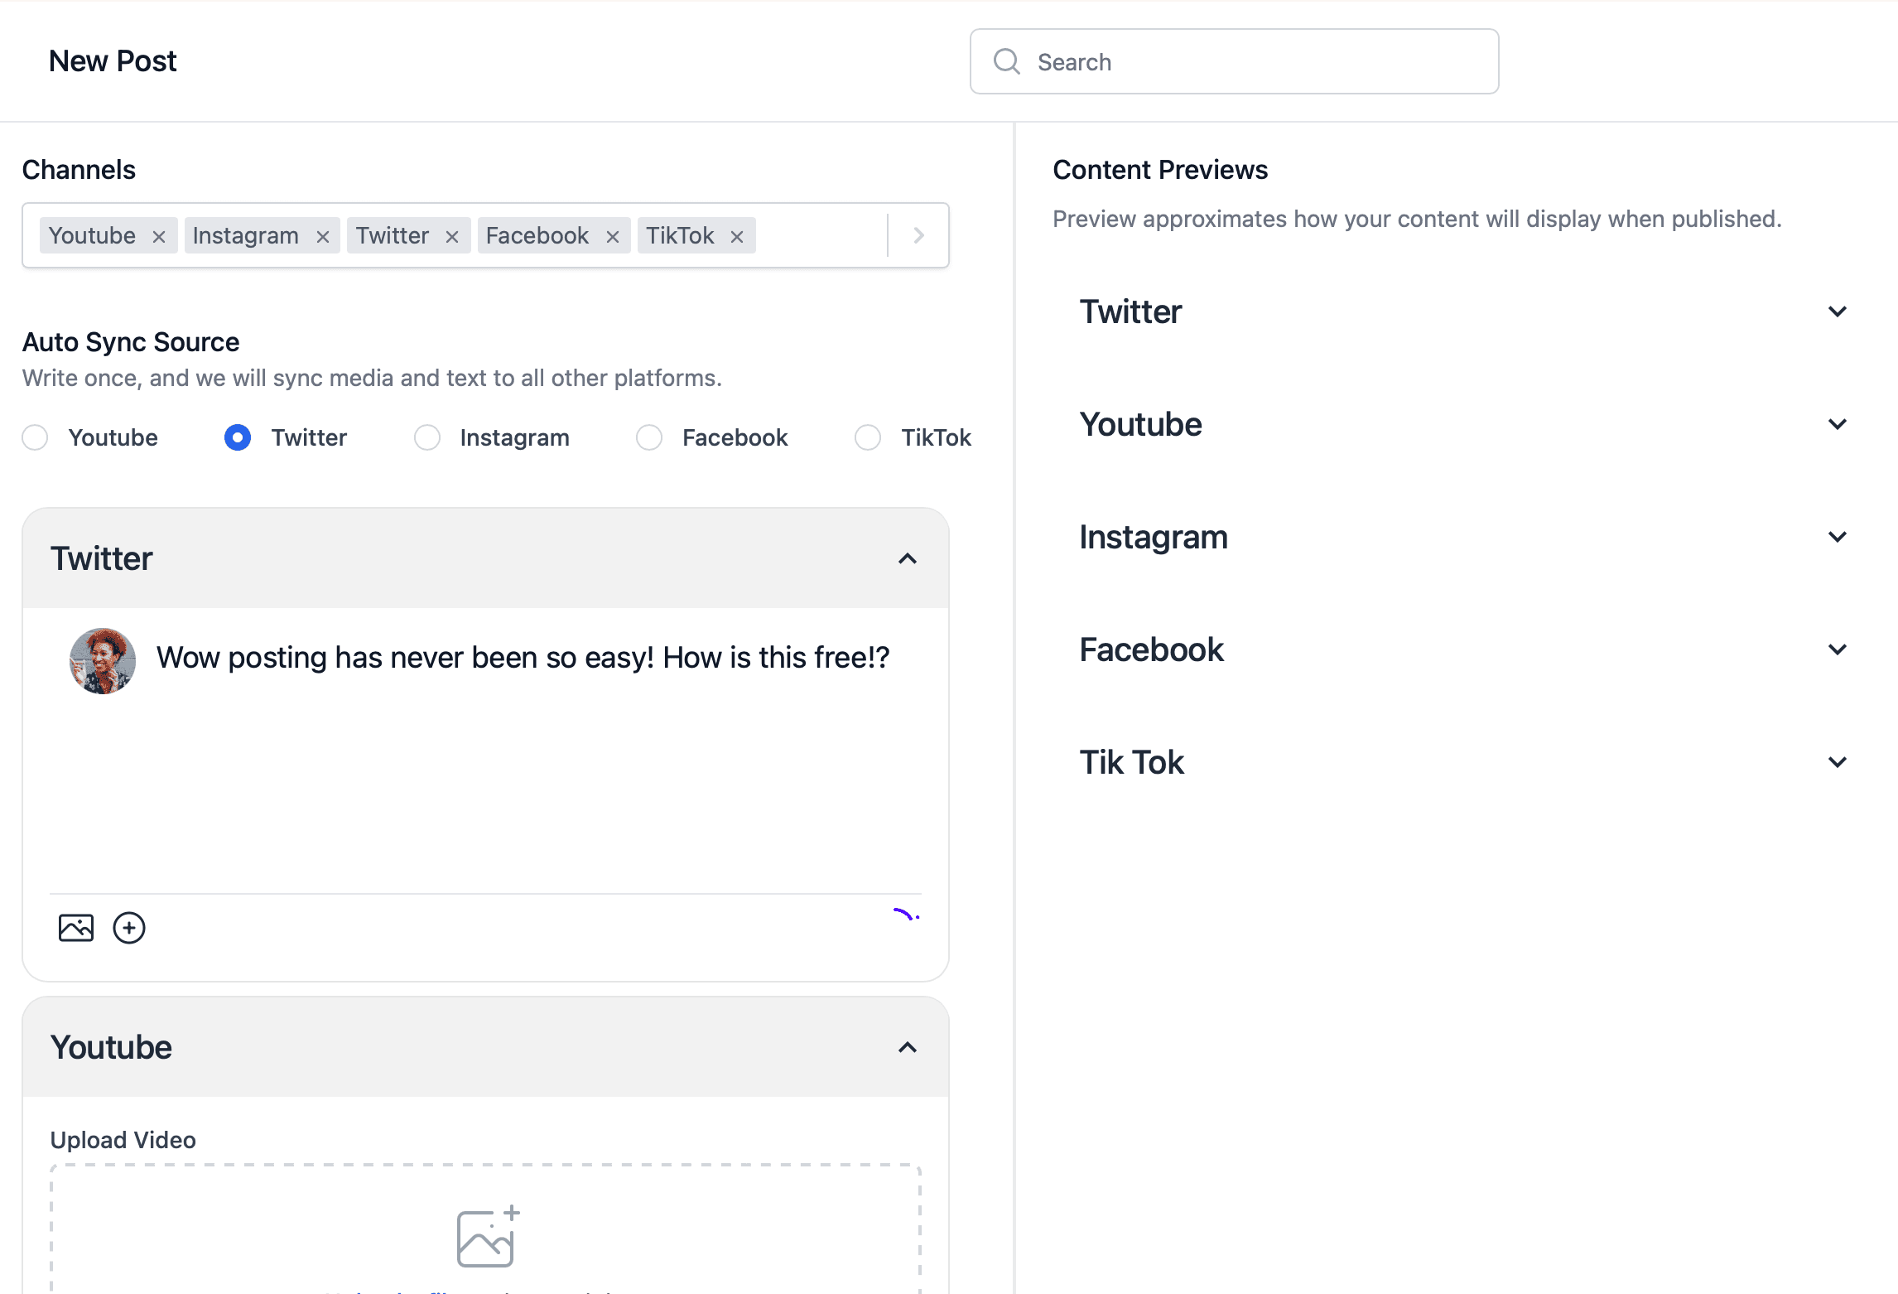Click the Upload Video image-plus icon
Viewport: 1898px width, 1294px height.
(x=487, y=1238)
